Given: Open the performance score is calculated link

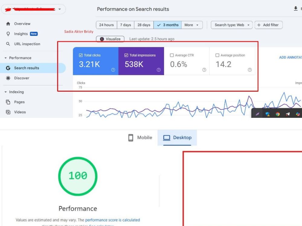Looking at the screenshot, I should click(113, 220).
